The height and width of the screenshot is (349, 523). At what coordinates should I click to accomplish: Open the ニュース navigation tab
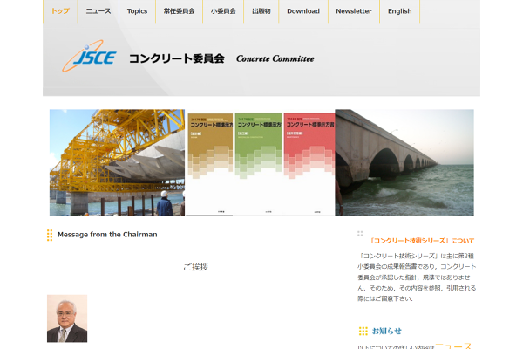[98, 11]
